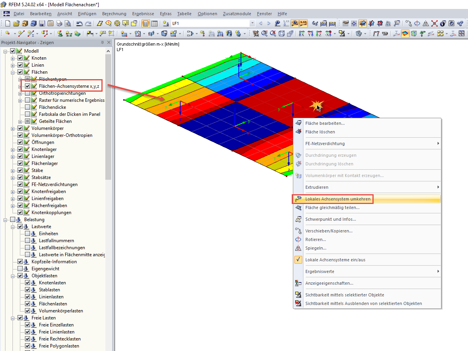Expand the Linien tree node

pos(13,65)
